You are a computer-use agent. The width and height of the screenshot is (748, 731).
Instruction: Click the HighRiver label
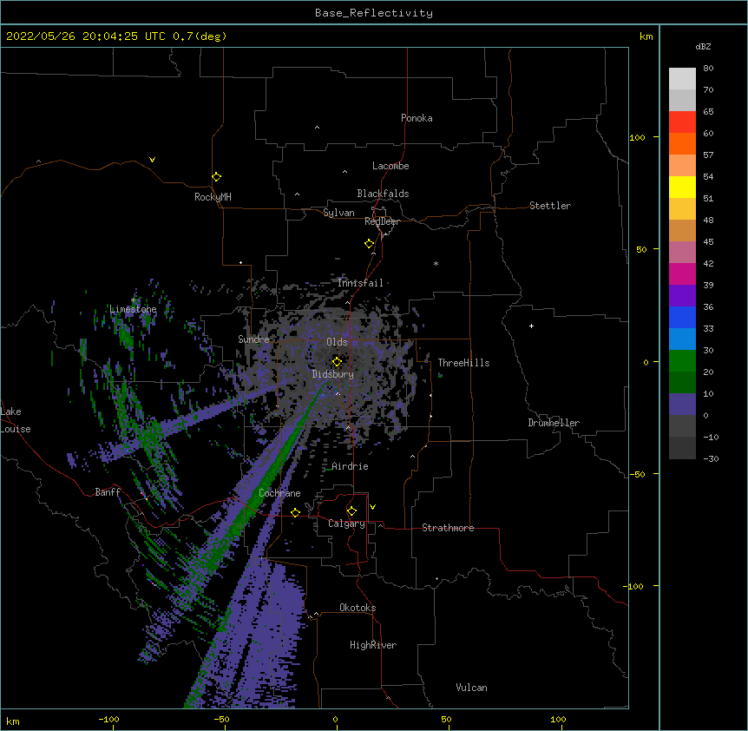click(x=373, y=645)
